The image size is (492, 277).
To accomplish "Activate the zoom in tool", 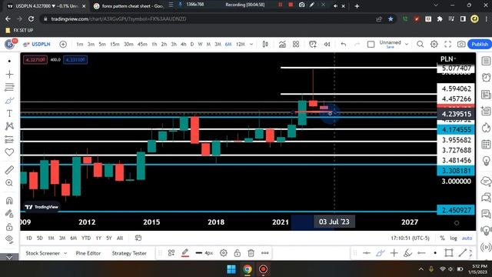I will [9, 183].
